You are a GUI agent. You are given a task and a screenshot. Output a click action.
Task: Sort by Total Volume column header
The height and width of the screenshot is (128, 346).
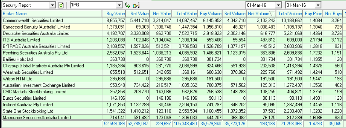pyautogui.click(x=289, y=14)
